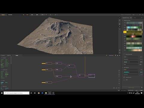Collapse the Vegetation Maps swatch section
The width and height of the screenshot is (144, 108).
coord(123,20)
